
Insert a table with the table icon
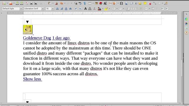click(x=90, y=3)
